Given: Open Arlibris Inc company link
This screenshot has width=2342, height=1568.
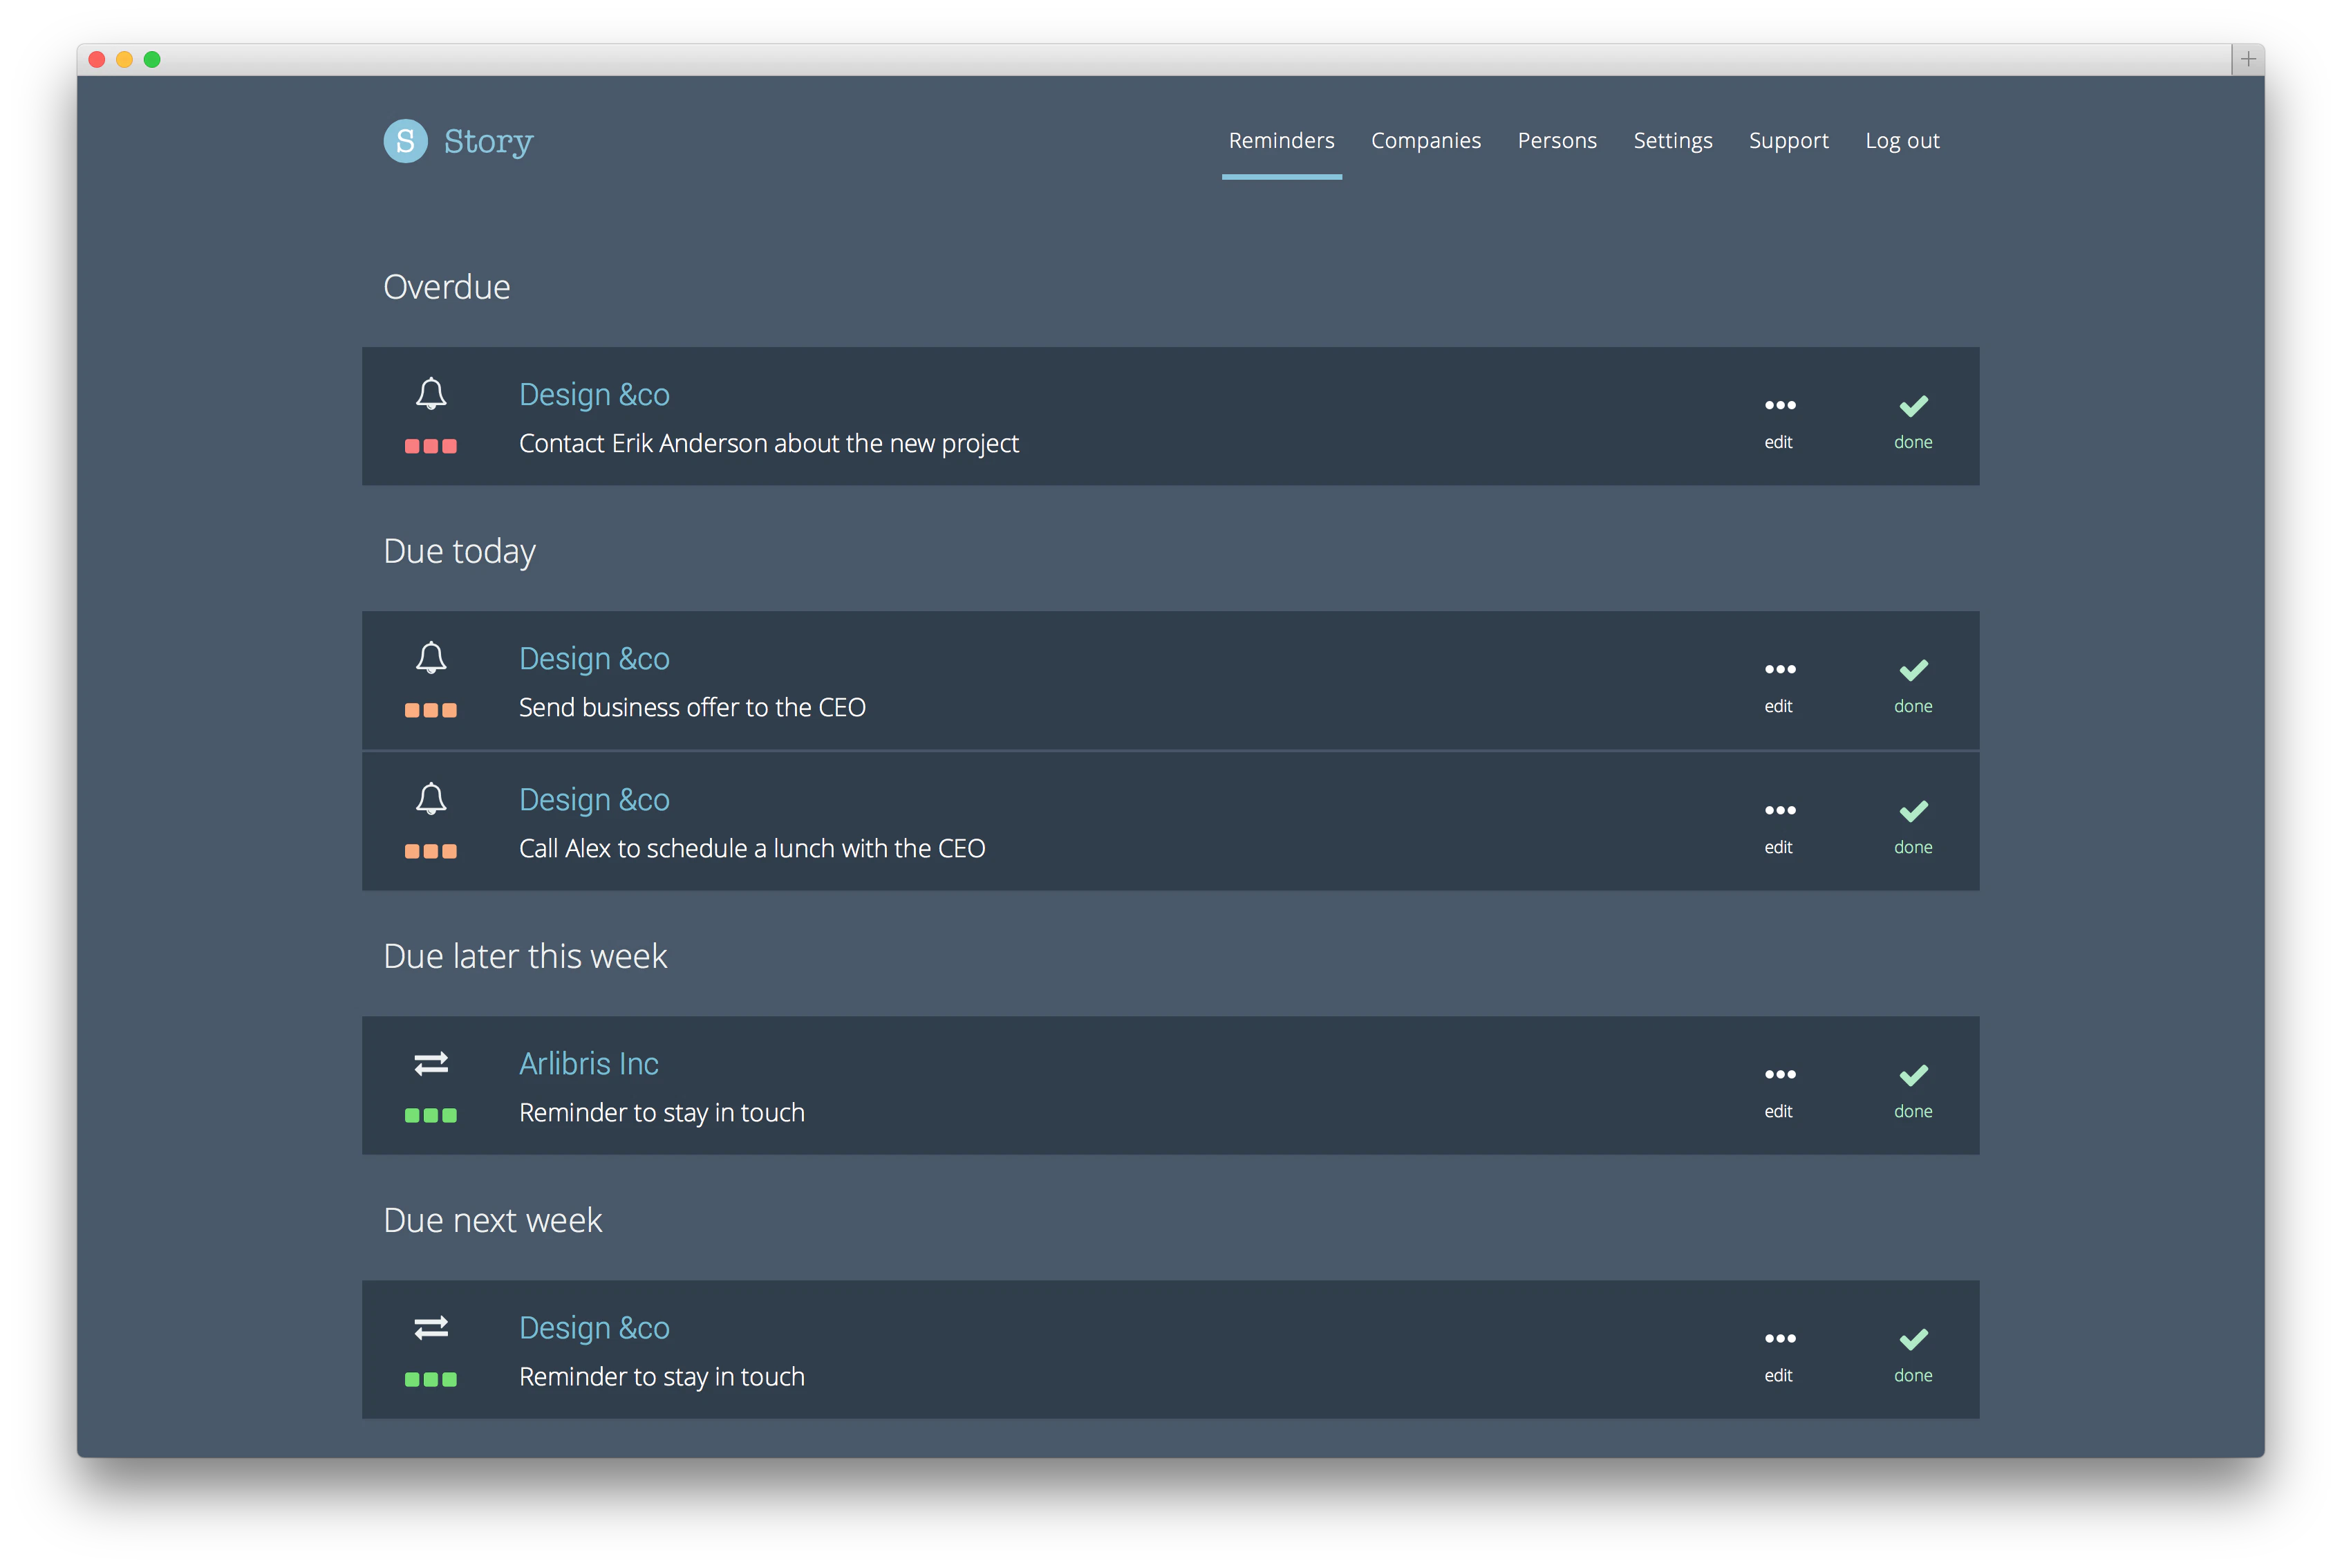Looking at the screenshot, I should coord(589,1063).
